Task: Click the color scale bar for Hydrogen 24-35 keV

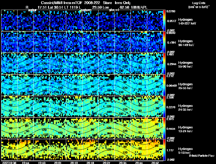Action: (x=164, y=107)
